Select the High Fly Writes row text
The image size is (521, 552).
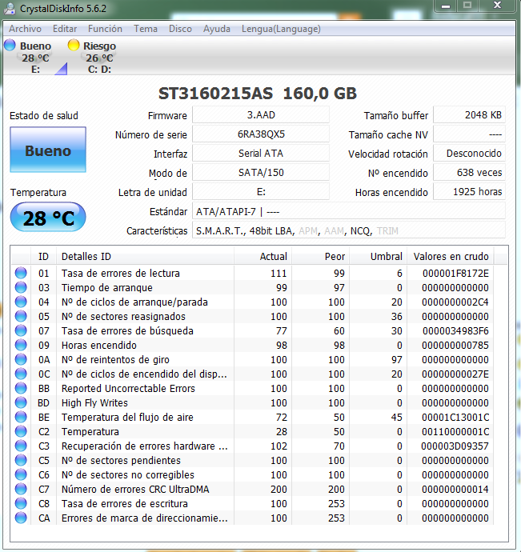(94, 402)
